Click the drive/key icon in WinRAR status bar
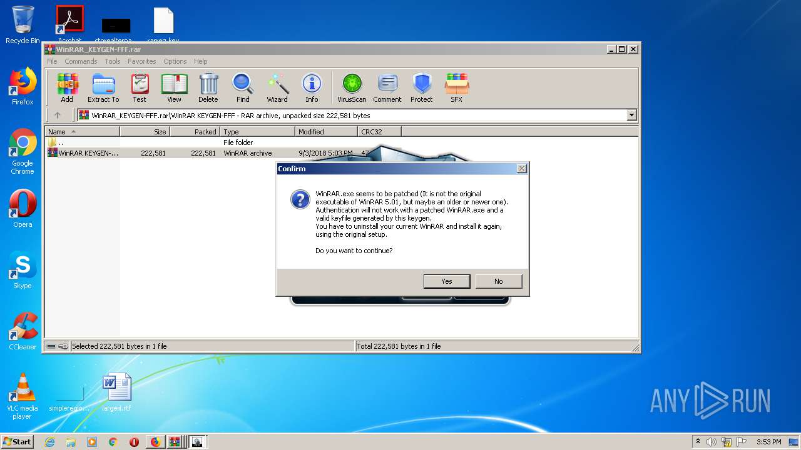This screenshot has width=801, height=450. (x=58, y=346)
